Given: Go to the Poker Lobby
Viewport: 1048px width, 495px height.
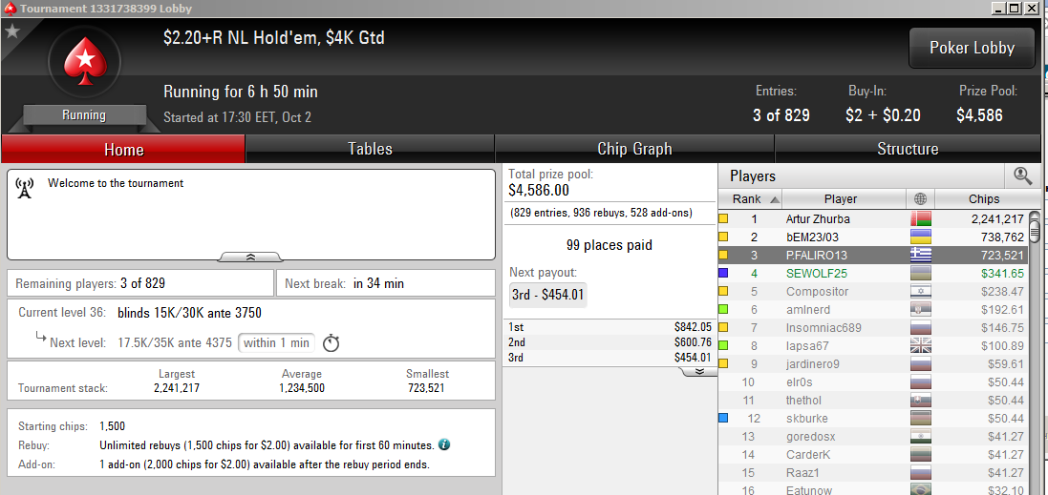Looking at the screenshot, I should click(x=972, y=48).
